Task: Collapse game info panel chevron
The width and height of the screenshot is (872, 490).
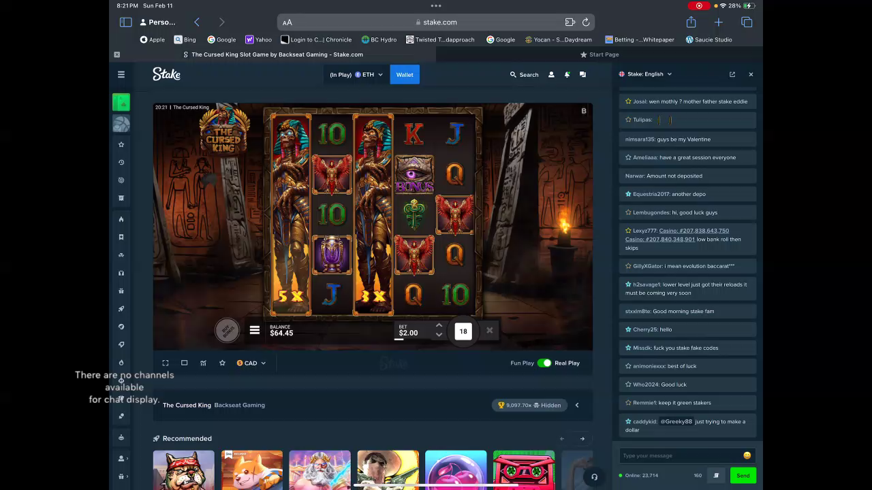Action: click(577, 405)
